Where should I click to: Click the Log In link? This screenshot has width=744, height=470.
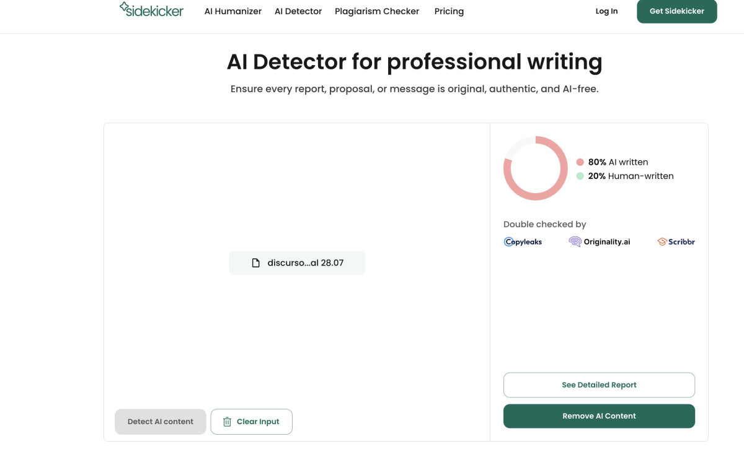click(606, 11)
